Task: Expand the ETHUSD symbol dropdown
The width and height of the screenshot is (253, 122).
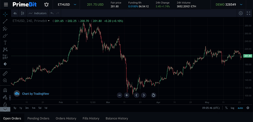Action: 75,4
